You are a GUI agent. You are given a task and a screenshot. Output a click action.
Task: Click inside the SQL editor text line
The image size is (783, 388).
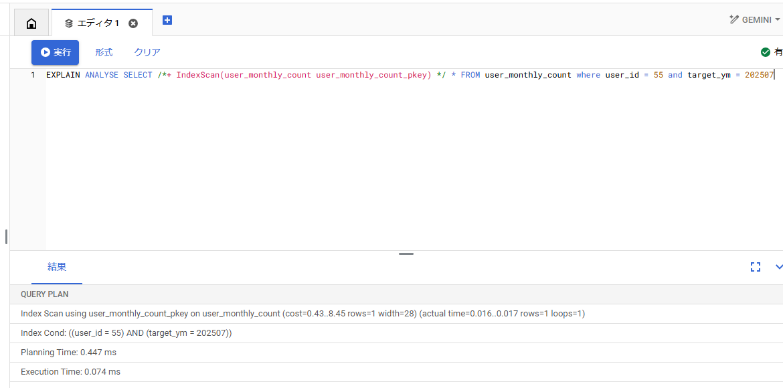(x=410, y=75)
